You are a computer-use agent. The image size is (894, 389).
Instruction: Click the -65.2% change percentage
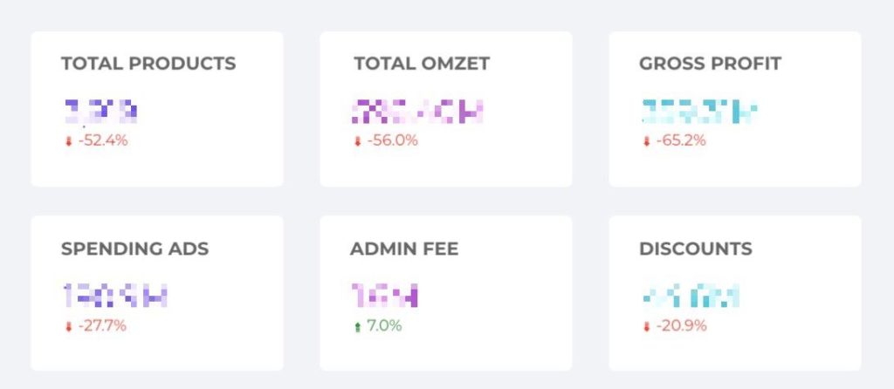pyautogui.click(x=681, y=140)
